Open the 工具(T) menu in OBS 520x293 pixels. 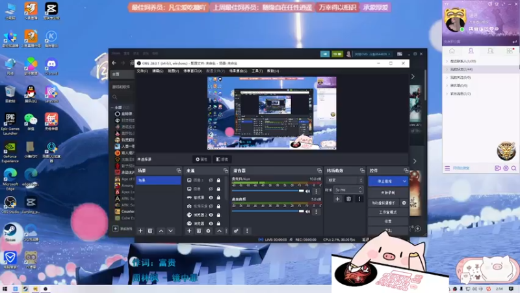(257, 71)
